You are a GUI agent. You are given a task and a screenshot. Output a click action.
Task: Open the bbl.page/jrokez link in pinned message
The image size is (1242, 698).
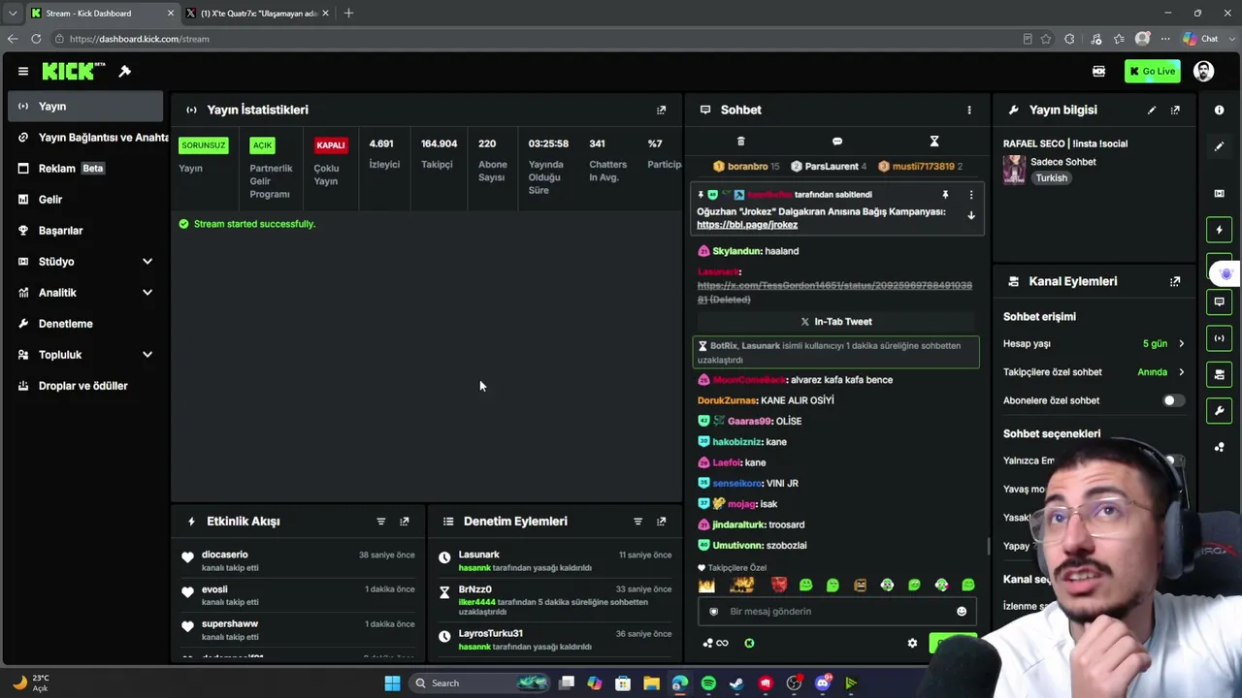(747, 225)
